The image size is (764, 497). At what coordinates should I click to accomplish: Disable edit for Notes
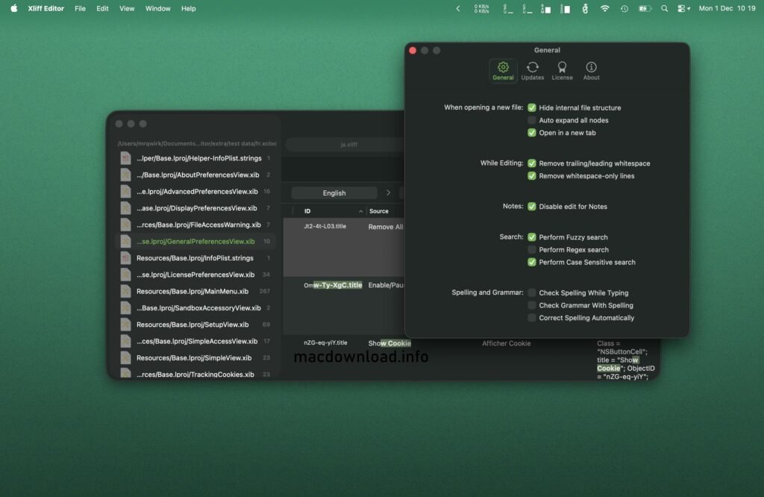532,207
